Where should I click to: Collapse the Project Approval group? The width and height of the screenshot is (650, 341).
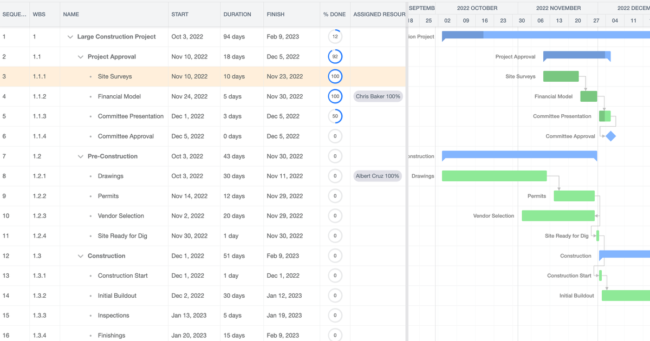click(x=80, y=57)
